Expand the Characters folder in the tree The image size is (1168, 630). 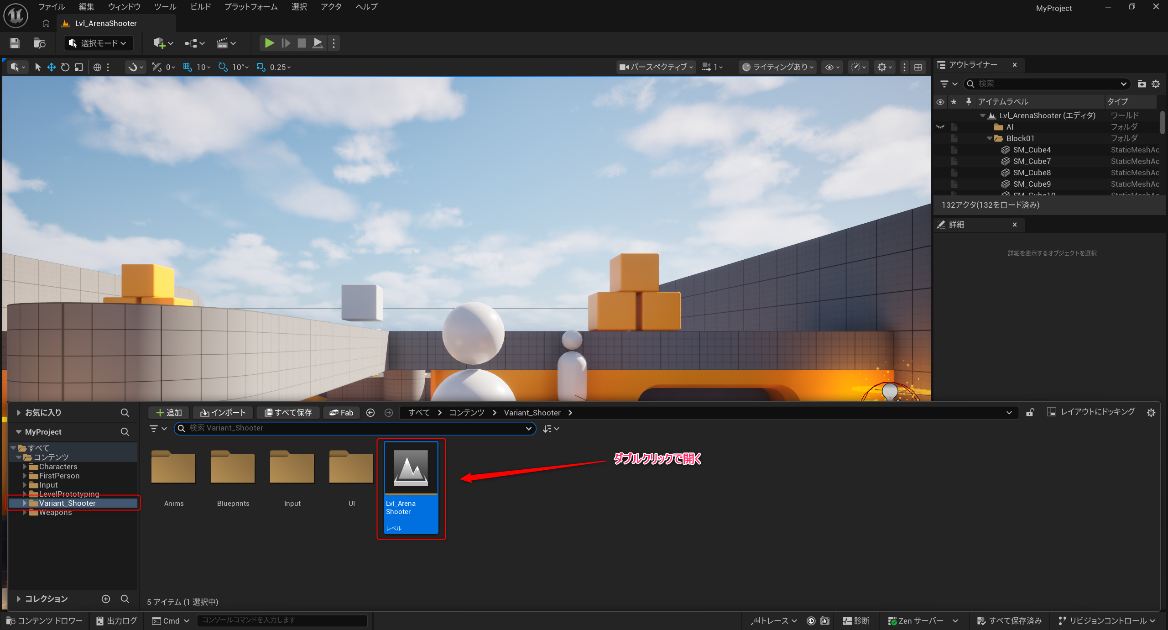pos(25,467)
